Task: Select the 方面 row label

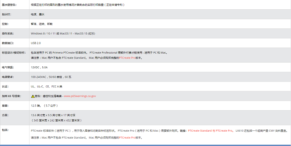Action: pyautogui.click(x=5, y=115)
